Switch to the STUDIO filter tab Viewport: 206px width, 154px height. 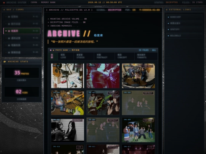click(84, 56)
